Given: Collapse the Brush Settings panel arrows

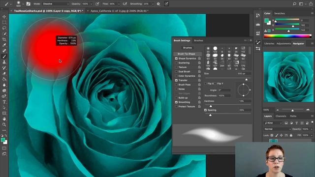Looking at the screenshot, I should coord(245,40).
